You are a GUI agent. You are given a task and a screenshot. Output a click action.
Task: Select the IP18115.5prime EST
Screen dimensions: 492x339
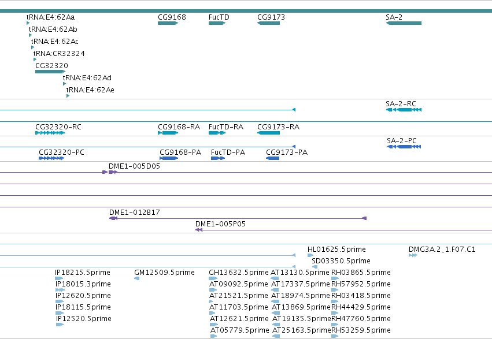60,314
